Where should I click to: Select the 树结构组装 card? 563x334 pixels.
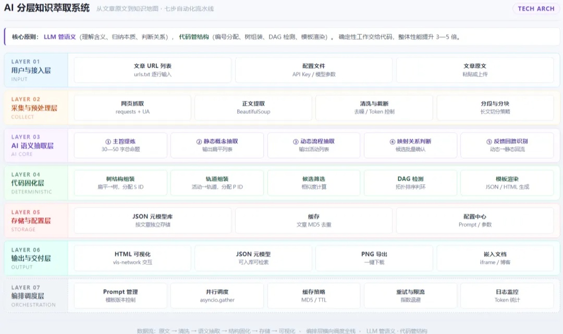click(120, 183)
